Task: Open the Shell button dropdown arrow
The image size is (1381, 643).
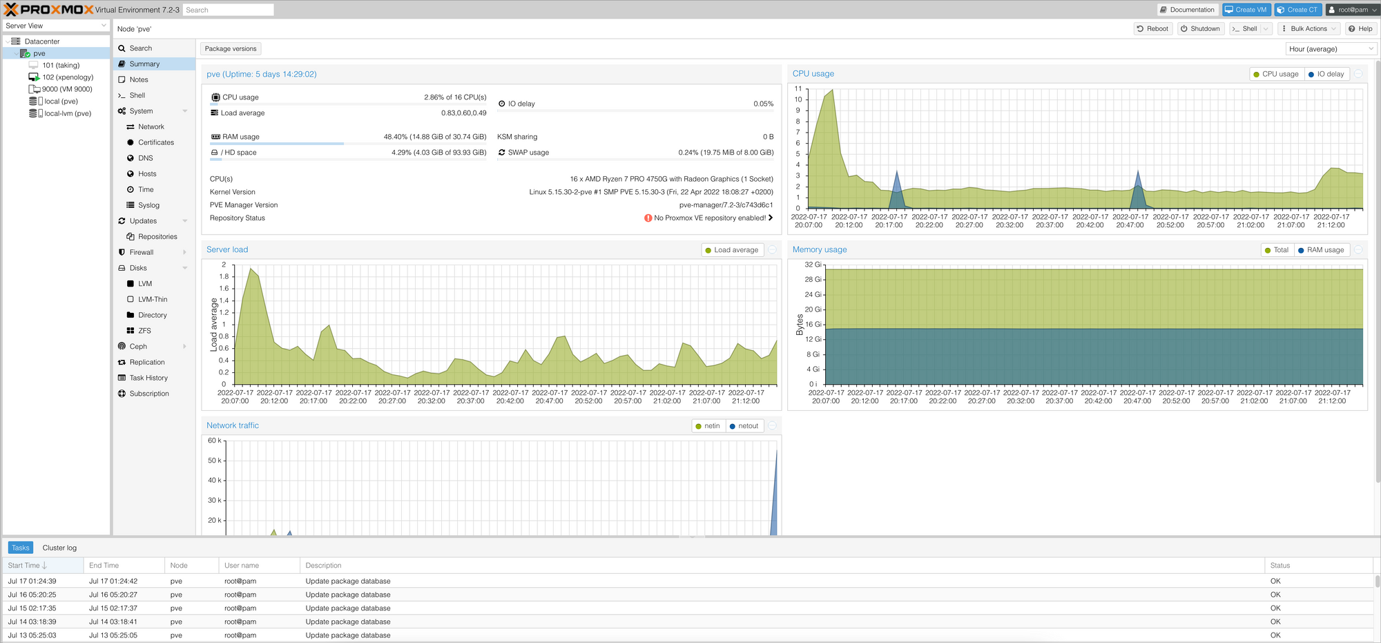Action: click(x=1266, y=29)
